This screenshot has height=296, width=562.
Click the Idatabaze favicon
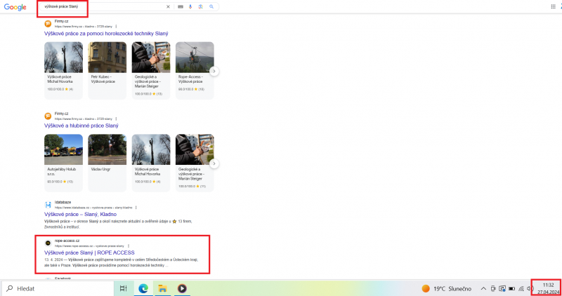point(48,205)
